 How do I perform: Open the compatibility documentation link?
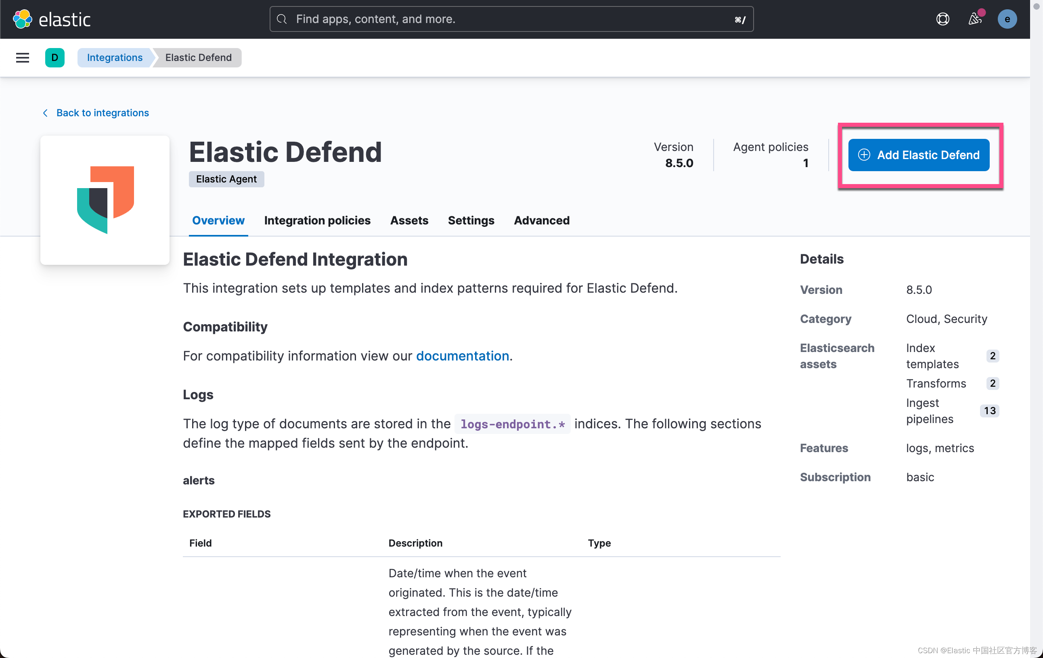click(x=462, y=356)
